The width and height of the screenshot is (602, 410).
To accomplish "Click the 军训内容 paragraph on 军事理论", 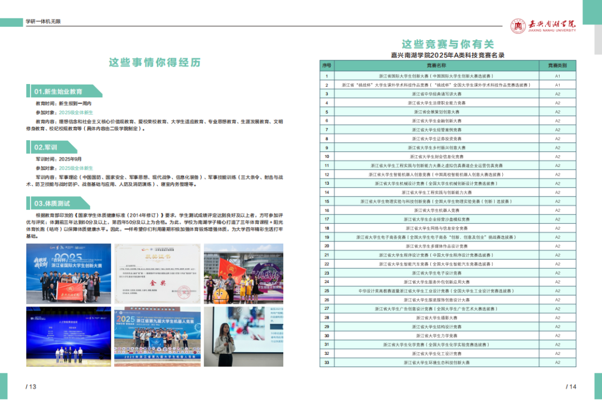I will point(154,180).
